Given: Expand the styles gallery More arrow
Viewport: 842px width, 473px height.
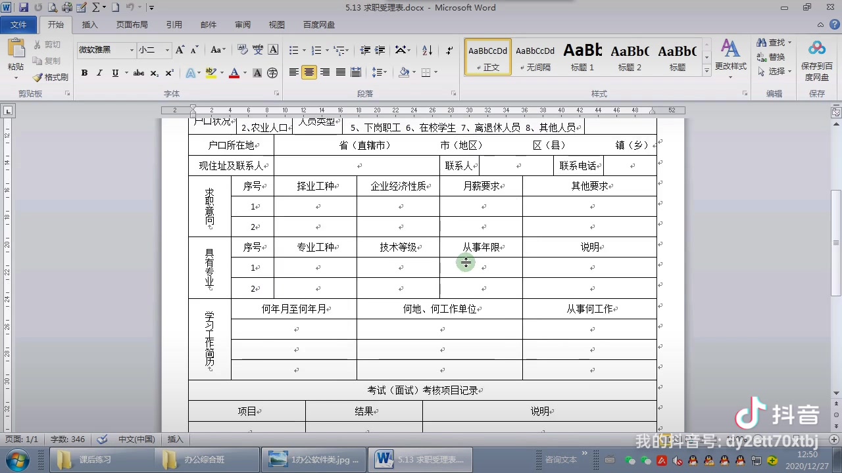Looking at the screenshot, I should click(707, 70).
